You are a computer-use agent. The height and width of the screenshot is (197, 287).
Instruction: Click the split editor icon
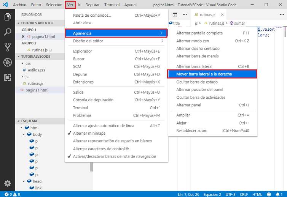(x=175, y=14)
